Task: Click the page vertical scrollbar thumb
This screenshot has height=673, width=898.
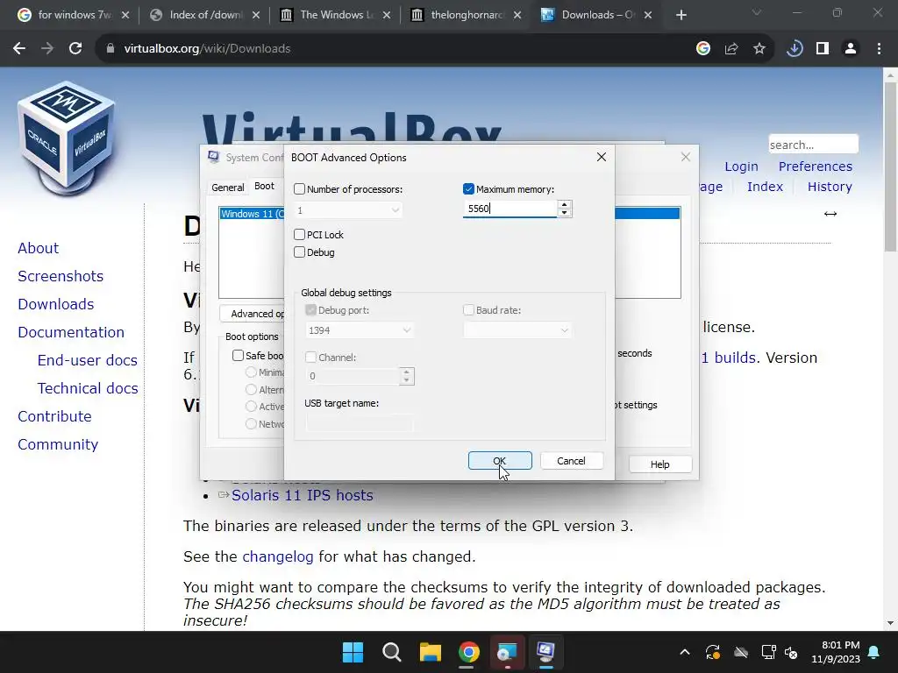Action: coord(890,166)
